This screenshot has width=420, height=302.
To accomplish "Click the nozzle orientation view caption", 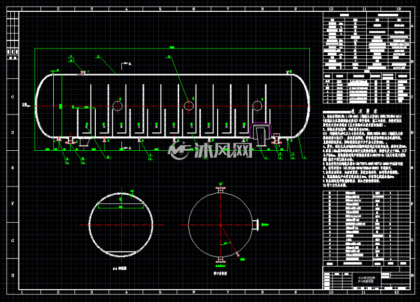I will click(x=220, y=273).
